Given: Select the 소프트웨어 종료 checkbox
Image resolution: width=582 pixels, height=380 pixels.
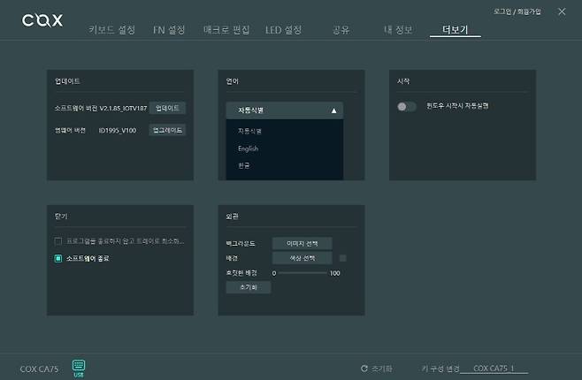Looking at the screenshot, I should click(58, 258).
